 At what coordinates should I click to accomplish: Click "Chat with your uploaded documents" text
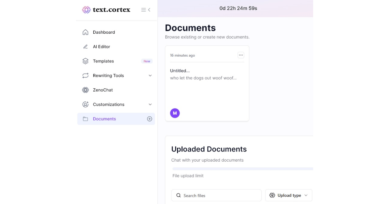(207, 160)
